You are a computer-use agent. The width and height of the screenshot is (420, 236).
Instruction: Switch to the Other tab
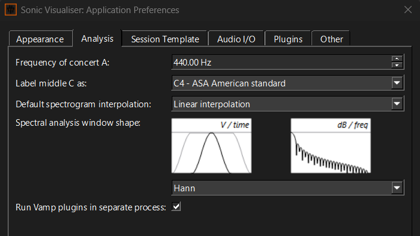click(x=331, y=39)
